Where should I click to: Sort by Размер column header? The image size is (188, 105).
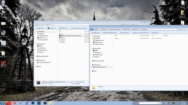pyautogui.click(x=166, y=36)
